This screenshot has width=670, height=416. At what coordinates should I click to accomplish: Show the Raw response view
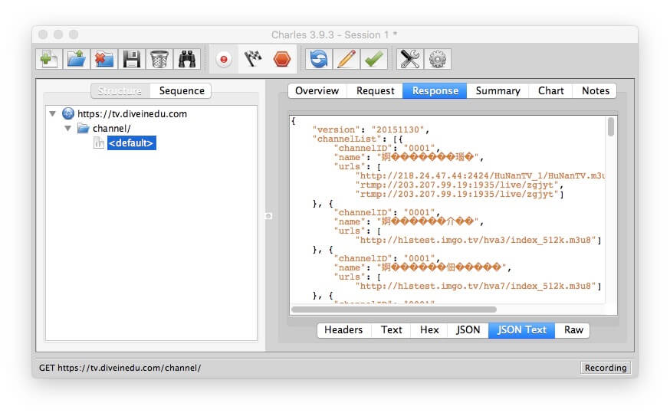click(x=573, y=329)
